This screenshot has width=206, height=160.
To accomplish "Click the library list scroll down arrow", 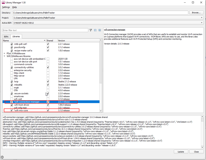I will 101,111.
